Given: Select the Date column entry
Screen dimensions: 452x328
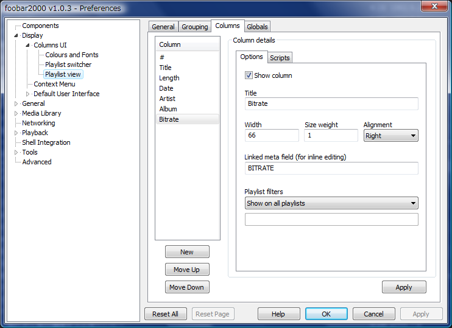Looking at the screenshot, I should click(188, 88).
